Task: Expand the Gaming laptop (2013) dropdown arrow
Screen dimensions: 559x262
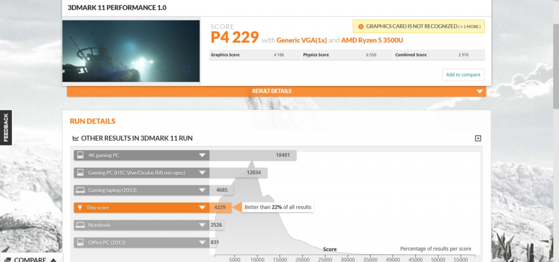Action: [202, 190]
